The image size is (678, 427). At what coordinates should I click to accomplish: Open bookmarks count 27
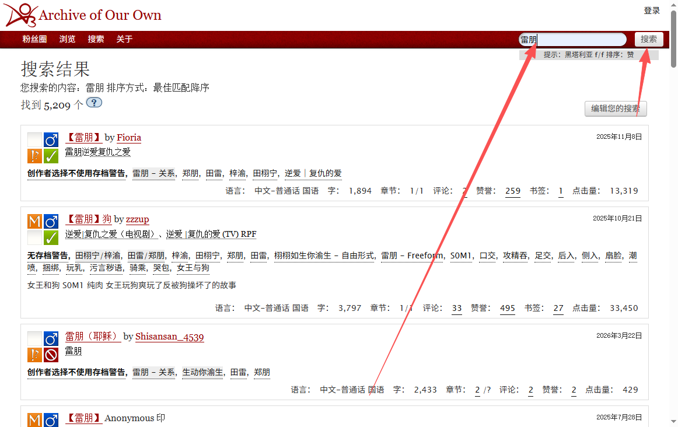tap(558, 308)
